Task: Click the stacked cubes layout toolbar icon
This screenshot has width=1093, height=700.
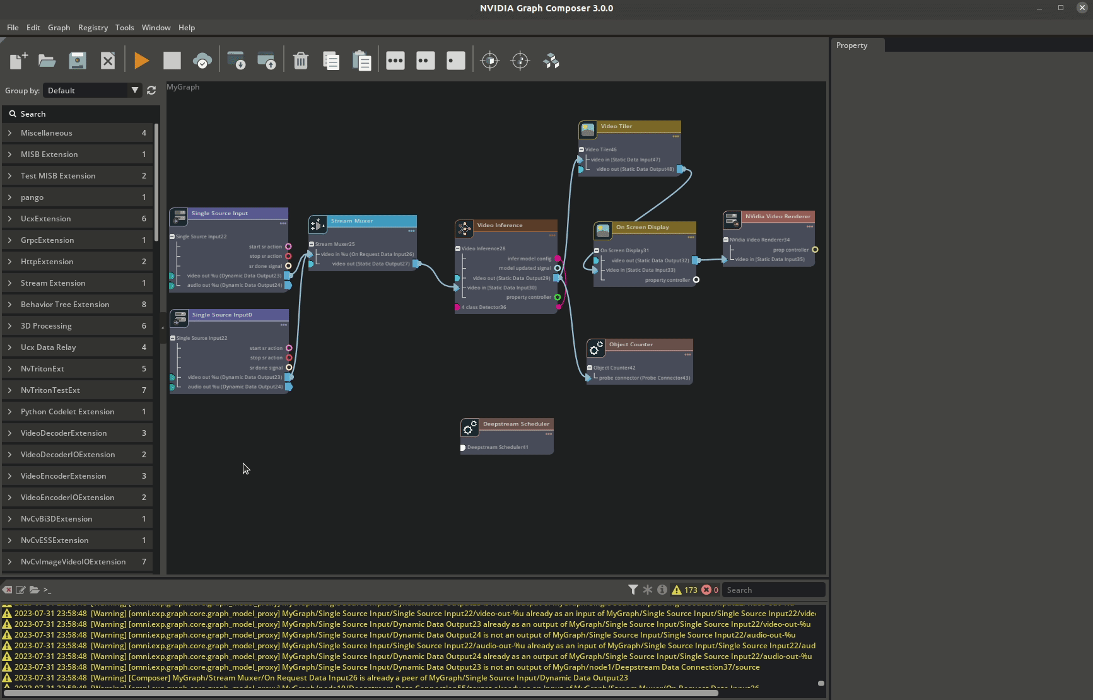Action: click(551, 61)
